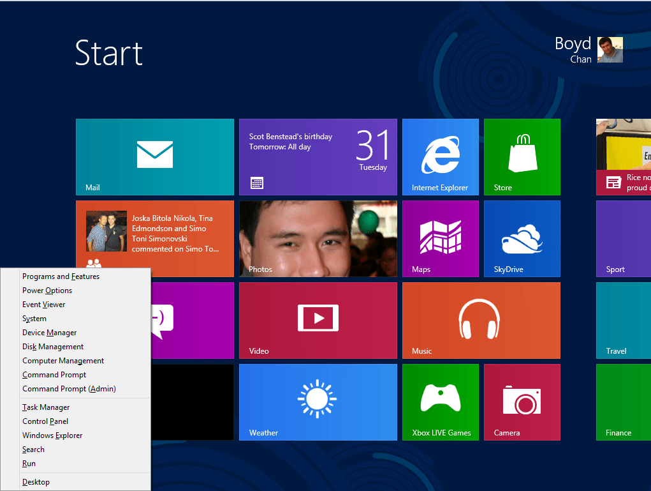Open the news tile reading 'Rice'

click(623, 156)
